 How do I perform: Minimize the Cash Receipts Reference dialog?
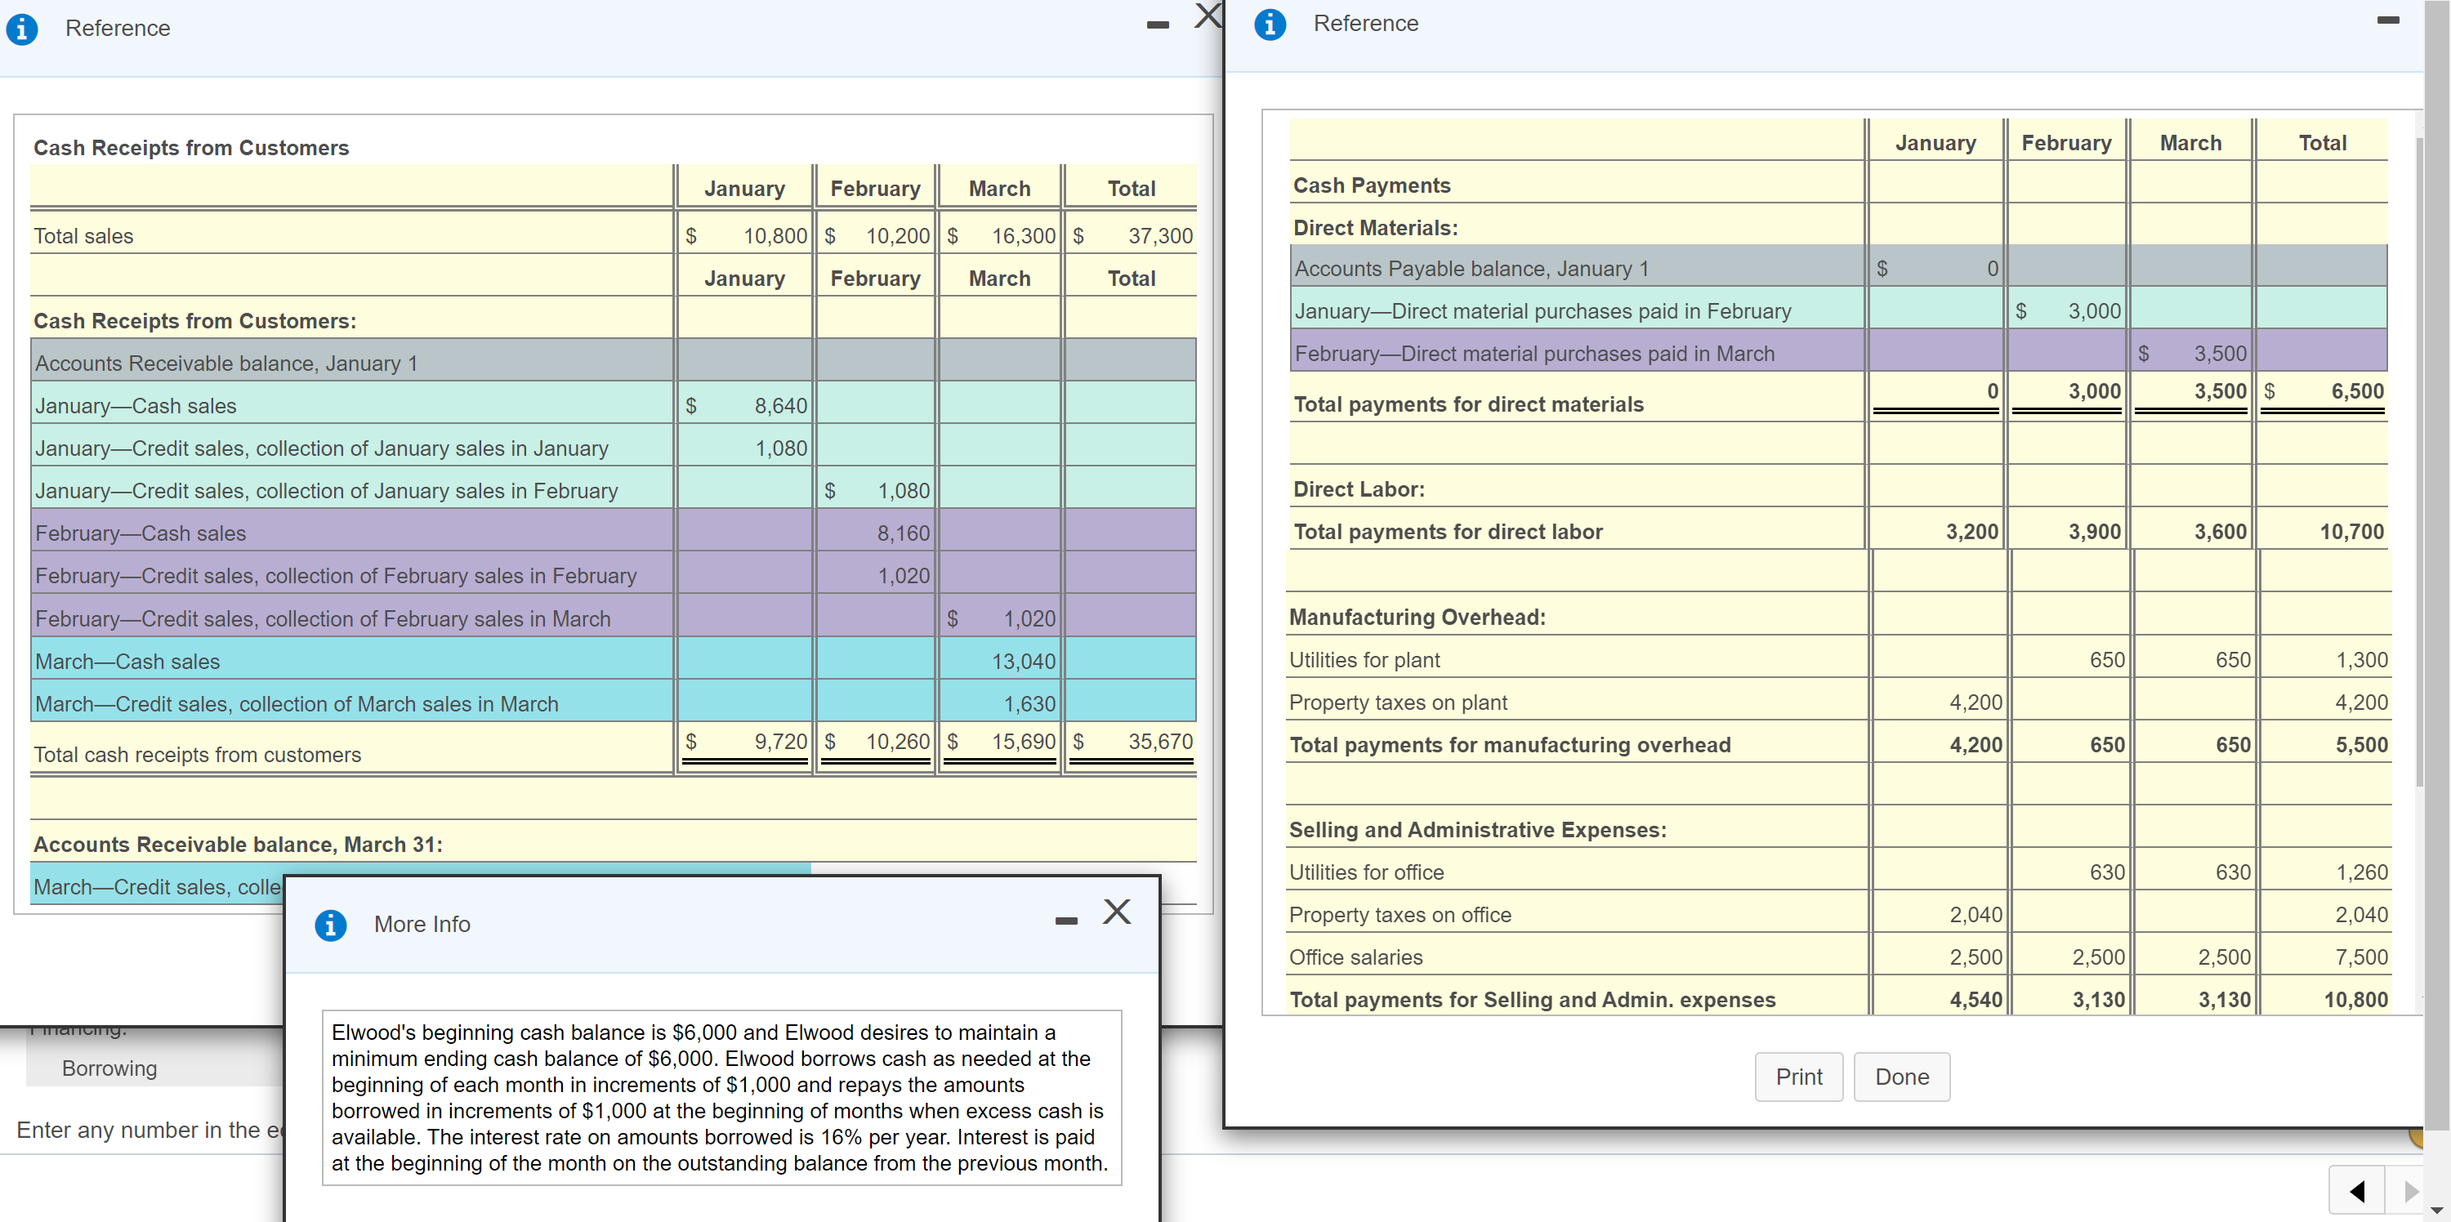click(x=1157, y=25)
